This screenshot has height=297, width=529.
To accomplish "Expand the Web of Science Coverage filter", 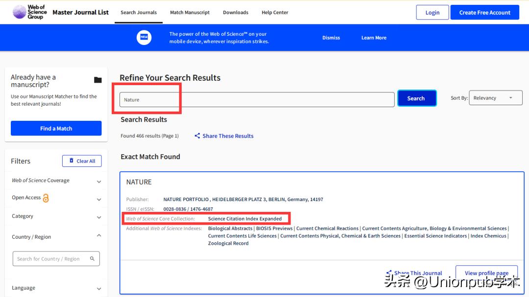I will click(x=99, y=182).
